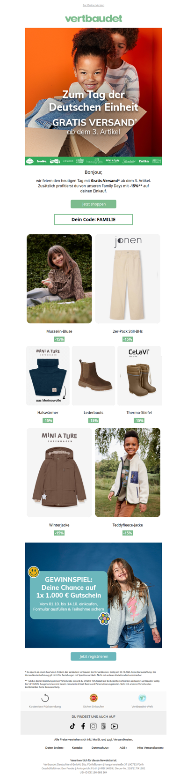Click the Jetzt registrieren button

click(x=93, y=656)
